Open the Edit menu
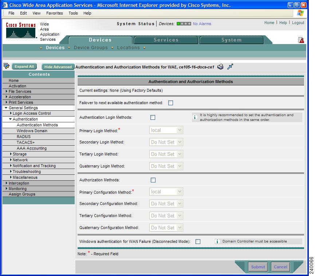 [23, 13]
